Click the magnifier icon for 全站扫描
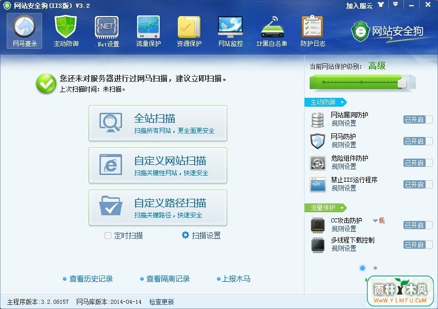This screenshot has height=309, width=438. (x=111, y=123)
